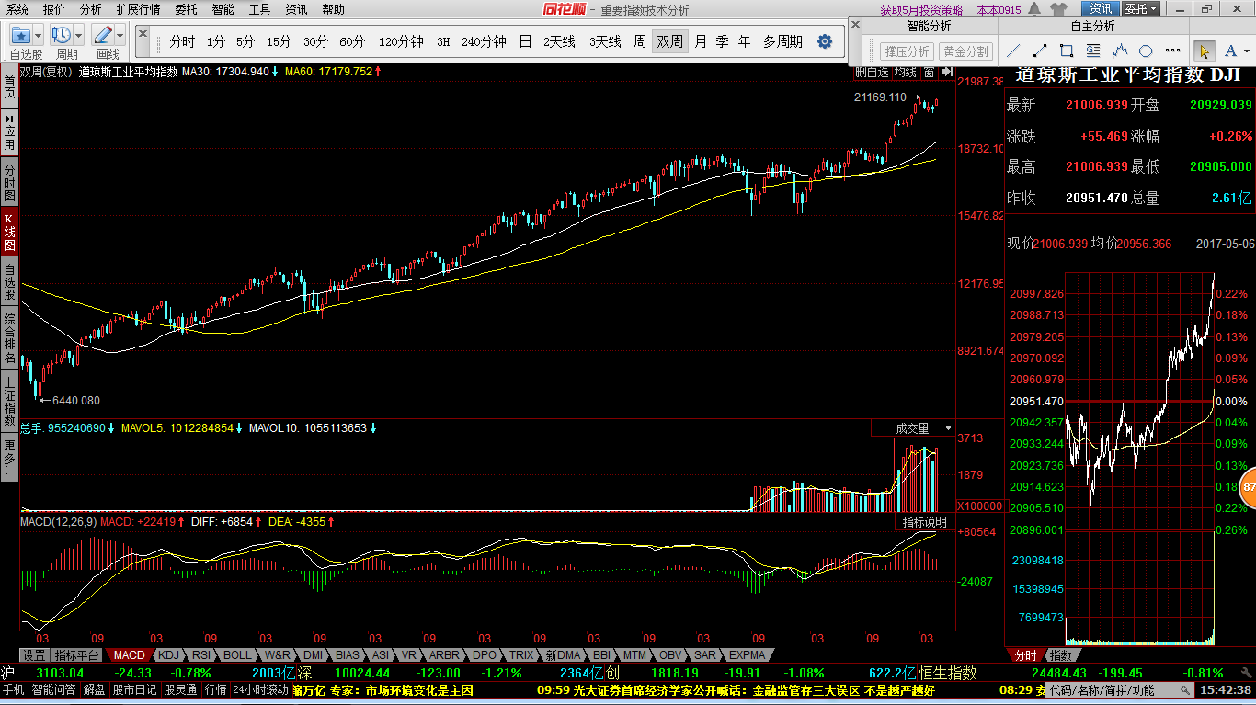This screenshot has width=1256, height=705.
Task: Select 多周期 multi-period view
Action: pos(782,41)
